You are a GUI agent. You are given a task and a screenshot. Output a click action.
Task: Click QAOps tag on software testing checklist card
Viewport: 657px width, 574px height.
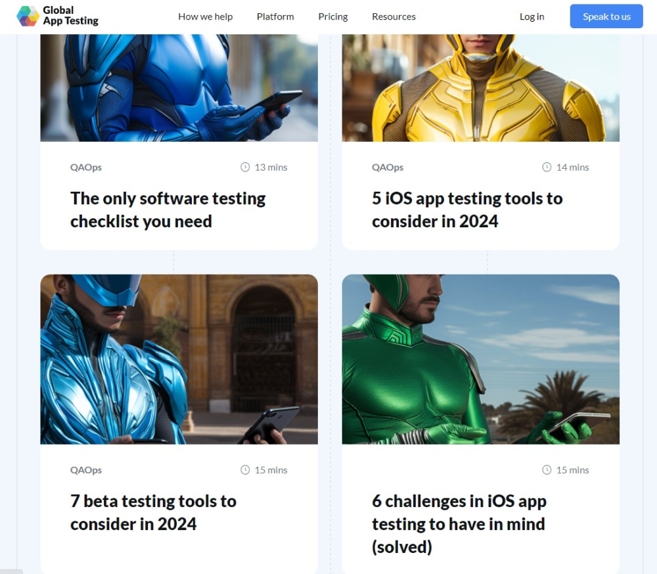tap(86, 167)
